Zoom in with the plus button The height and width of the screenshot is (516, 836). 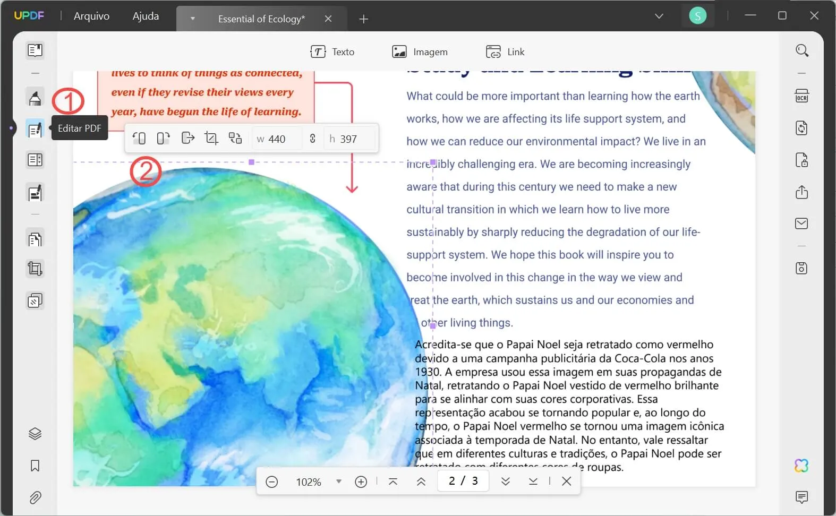(361, 481)
